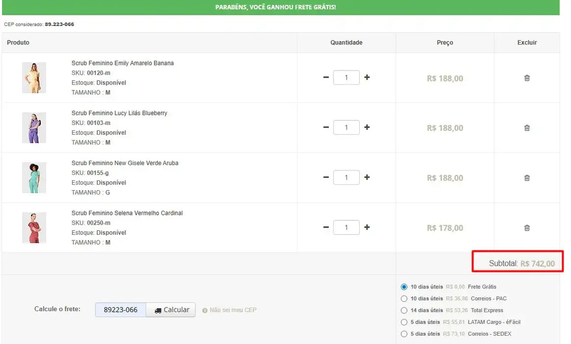The height and width of the screenshot is (344, 571).
Task: Enable LATAM Cargo - éFácil shipping
Action: click(x=403, y=322)
